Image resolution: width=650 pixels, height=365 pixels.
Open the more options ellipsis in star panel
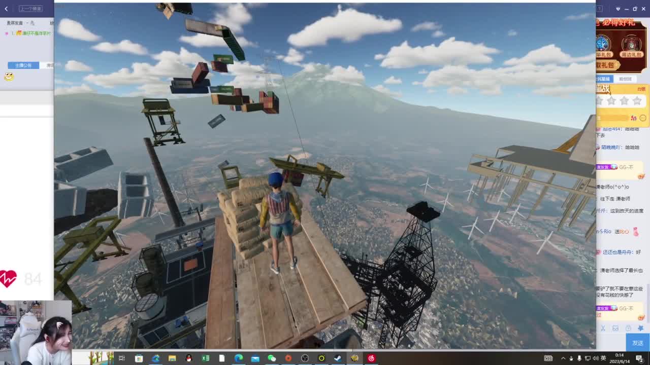pos(643,118)
